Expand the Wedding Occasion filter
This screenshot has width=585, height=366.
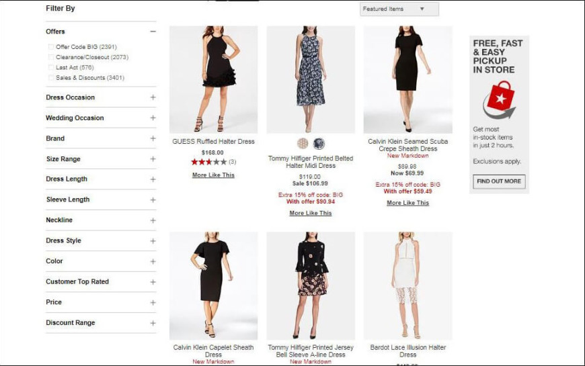click(153, 118)
